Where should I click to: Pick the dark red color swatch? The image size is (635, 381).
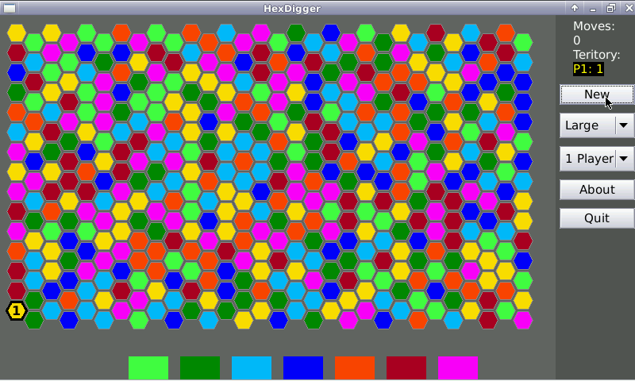[406, 368]
